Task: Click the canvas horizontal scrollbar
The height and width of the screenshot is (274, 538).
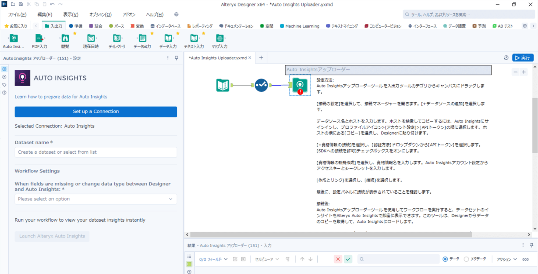Action: 331,235
